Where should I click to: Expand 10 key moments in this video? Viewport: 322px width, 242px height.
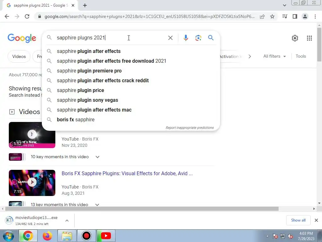(x=97, y=157)
